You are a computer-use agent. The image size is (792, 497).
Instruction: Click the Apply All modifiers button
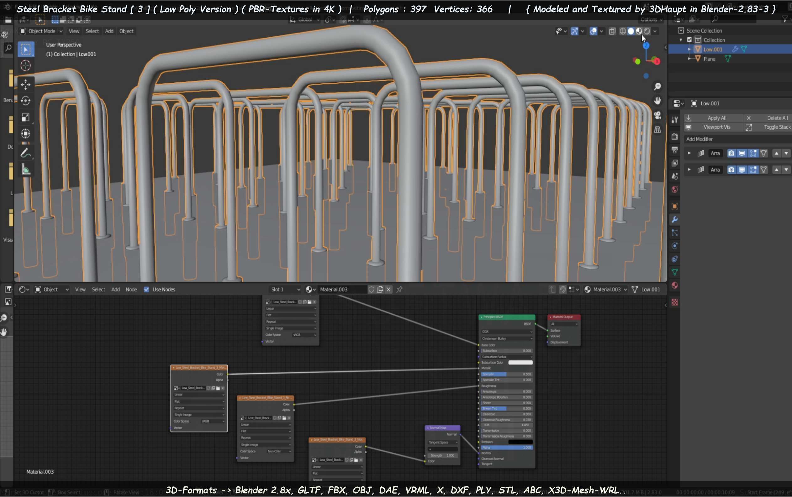coord(716,118)
